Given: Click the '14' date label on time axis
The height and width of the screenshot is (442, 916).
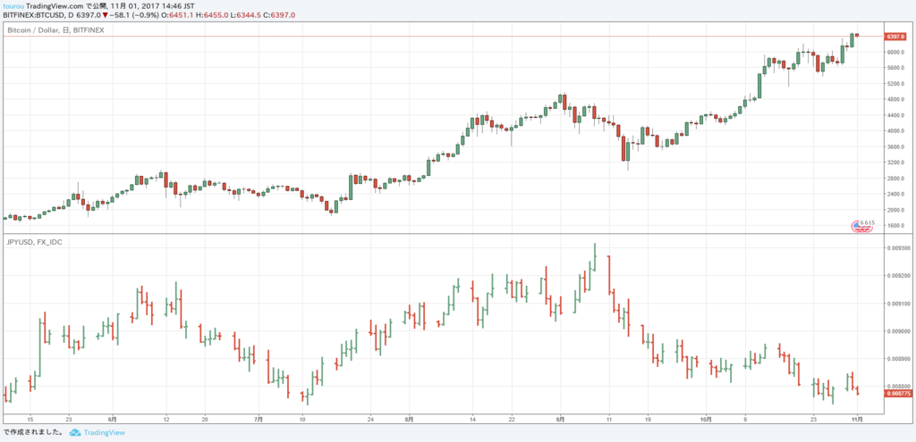Looking at the screenshot, I should pyautogui.click(x=472, y=419).
